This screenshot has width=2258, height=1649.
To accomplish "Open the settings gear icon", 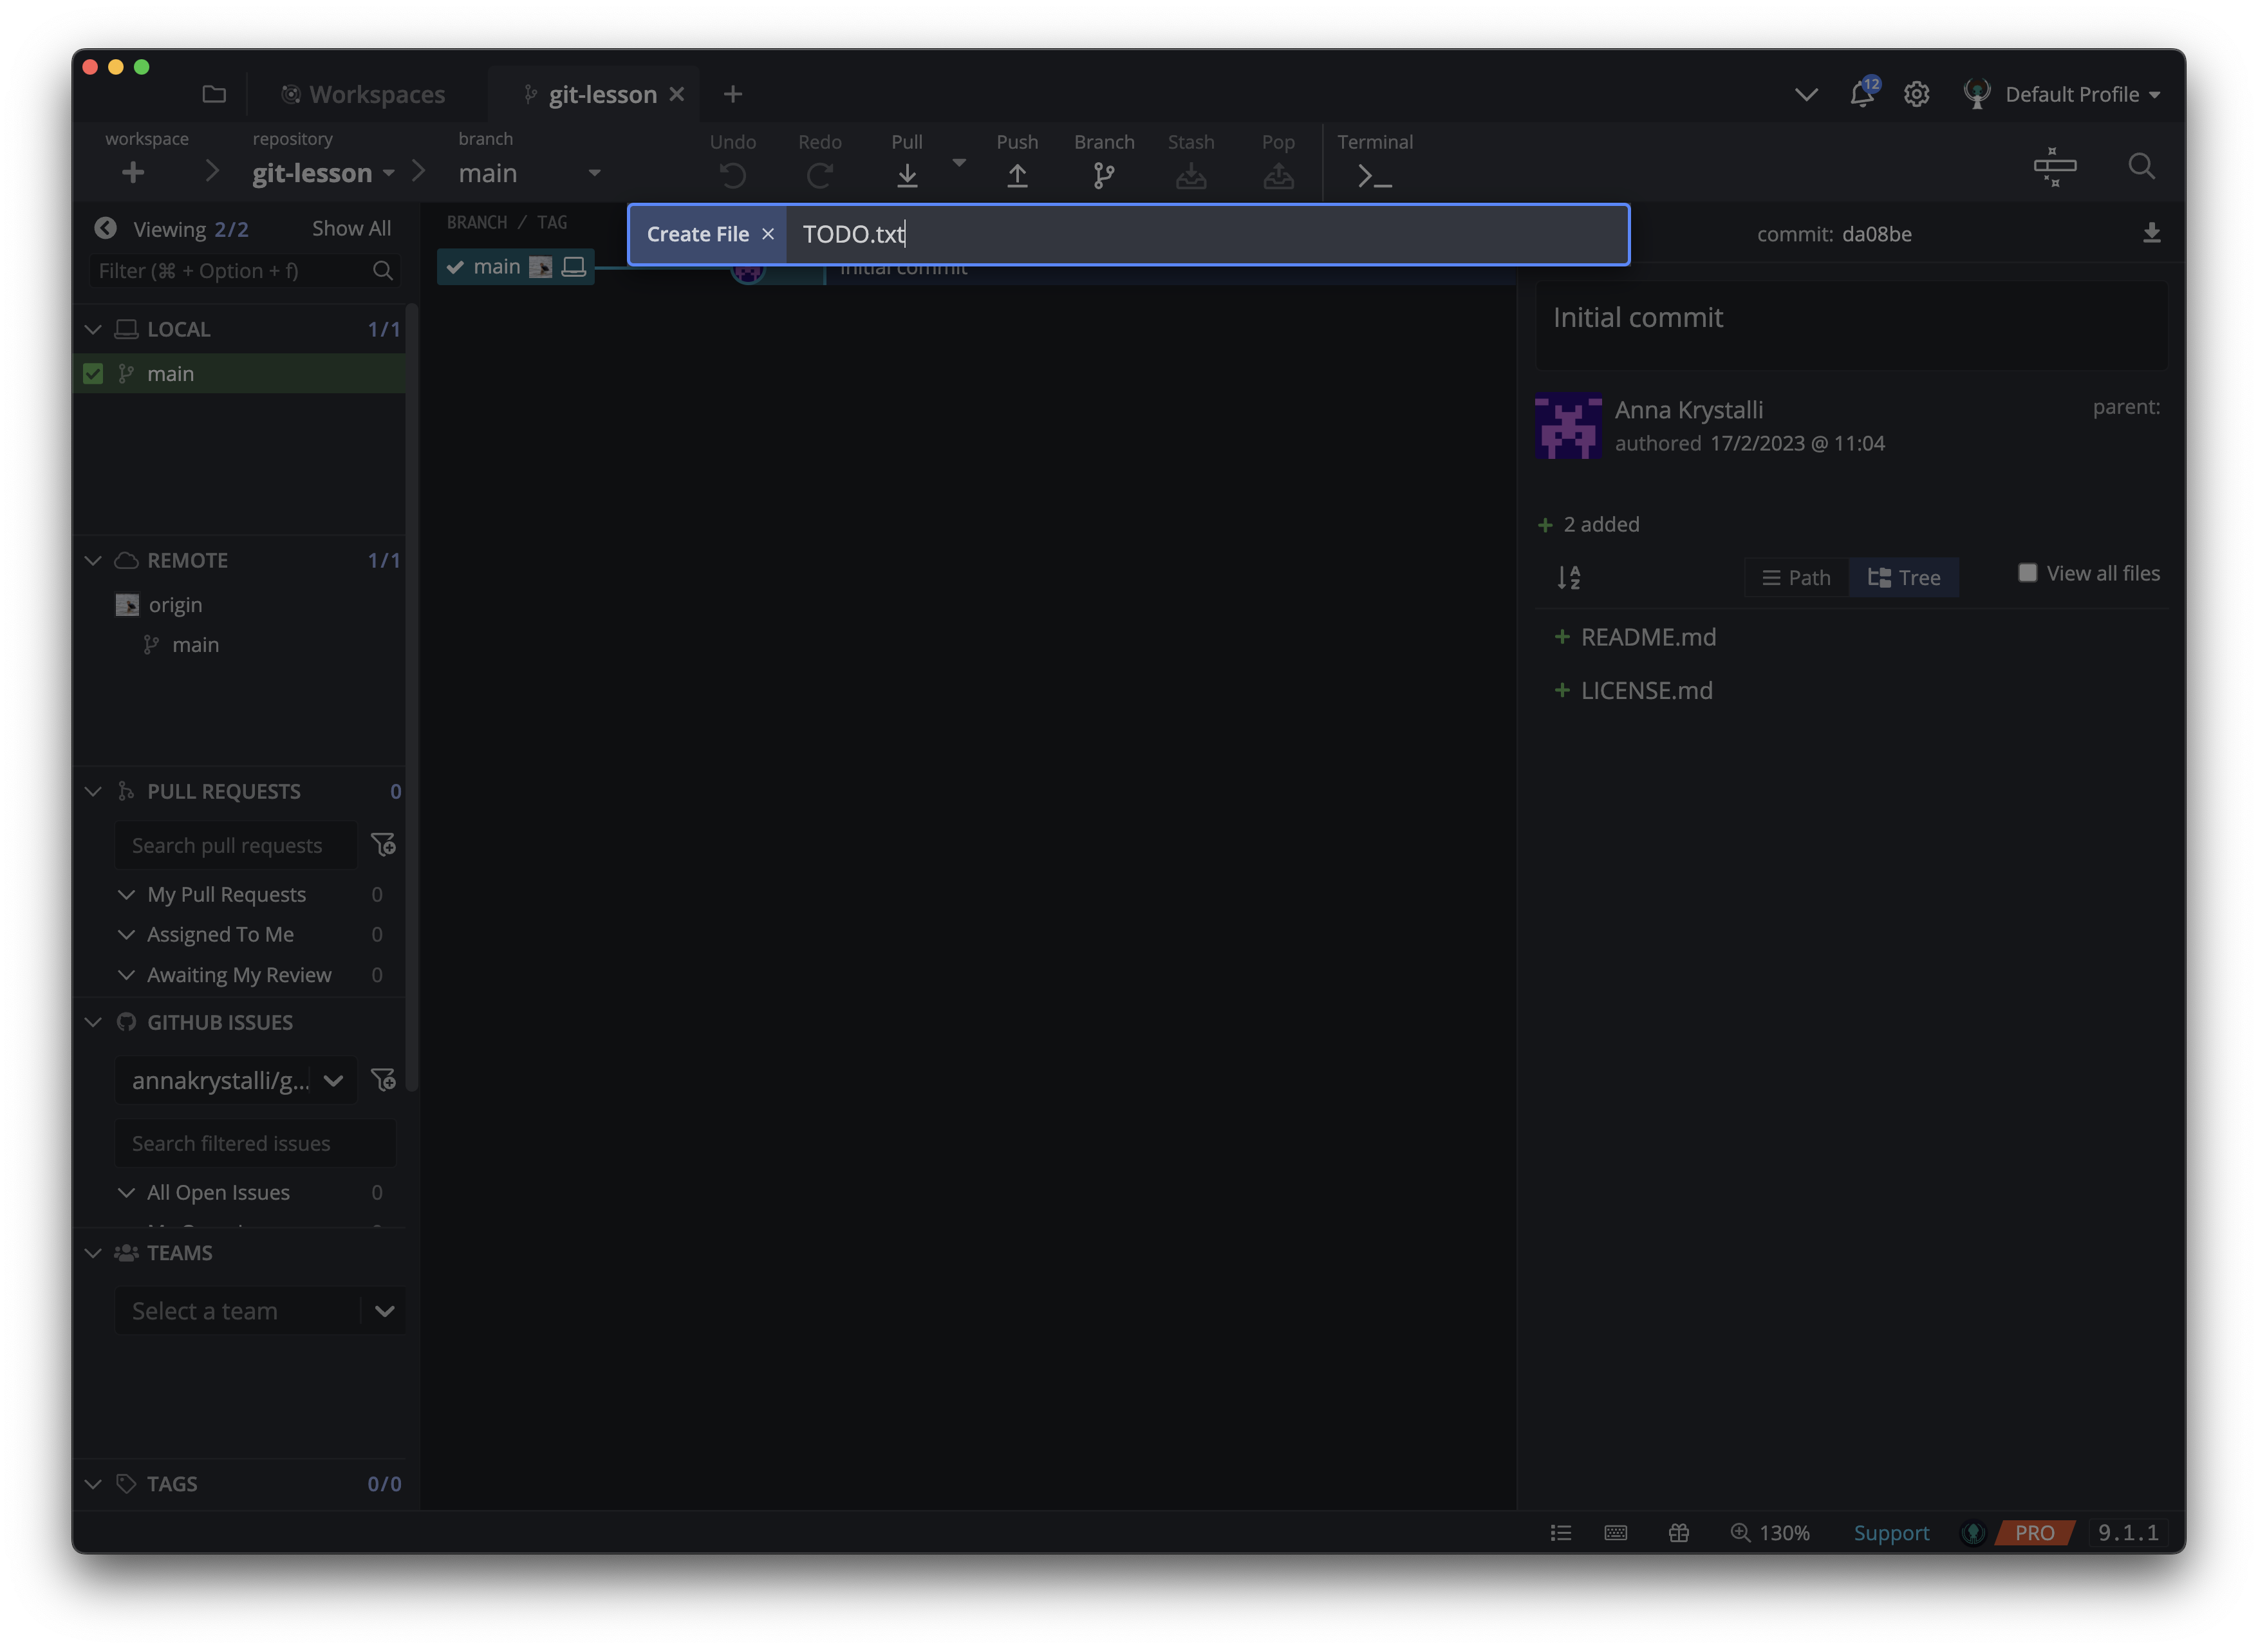I will tap(1916, 94).
